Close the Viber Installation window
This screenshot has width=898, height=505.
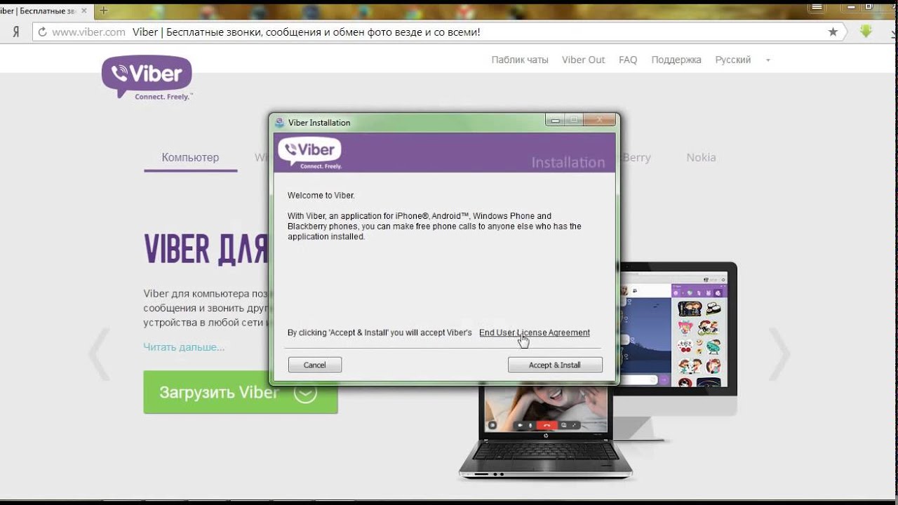[600, 121]
